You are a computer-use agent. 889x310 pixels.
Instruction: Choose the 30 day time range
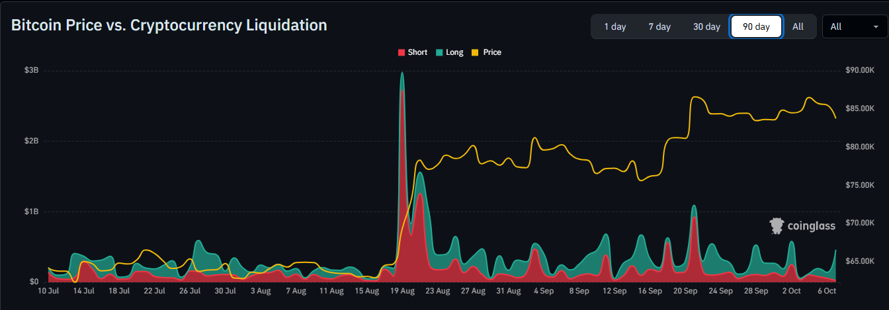[x=706, y=26]
